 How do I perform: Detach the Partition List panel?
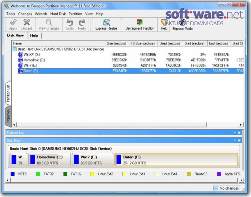pyautogui.click(x=240, y=132)
